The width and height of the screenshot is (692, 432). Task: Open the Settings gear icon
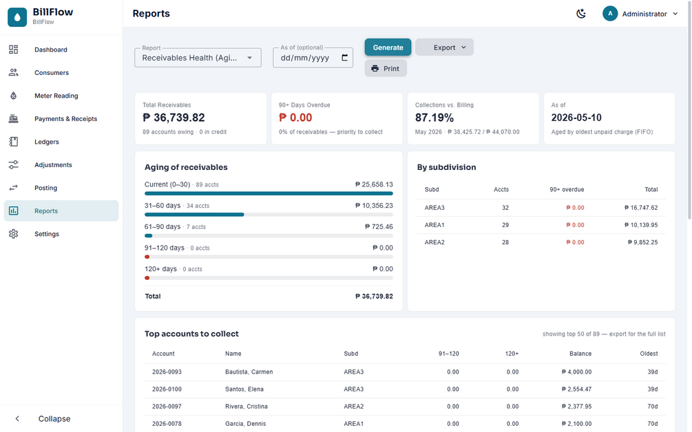click(x=14, y=234)
